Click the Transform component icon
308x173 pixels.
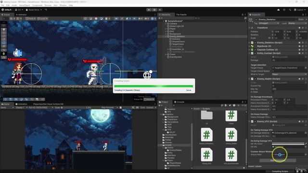252,28
